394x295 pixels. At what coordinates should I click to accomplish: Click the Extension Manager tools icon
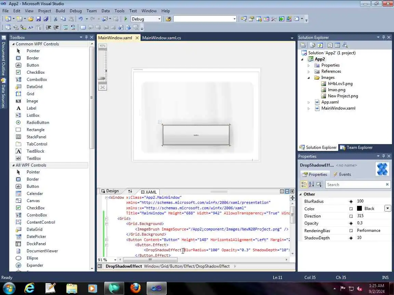click(x=274, y=19)
